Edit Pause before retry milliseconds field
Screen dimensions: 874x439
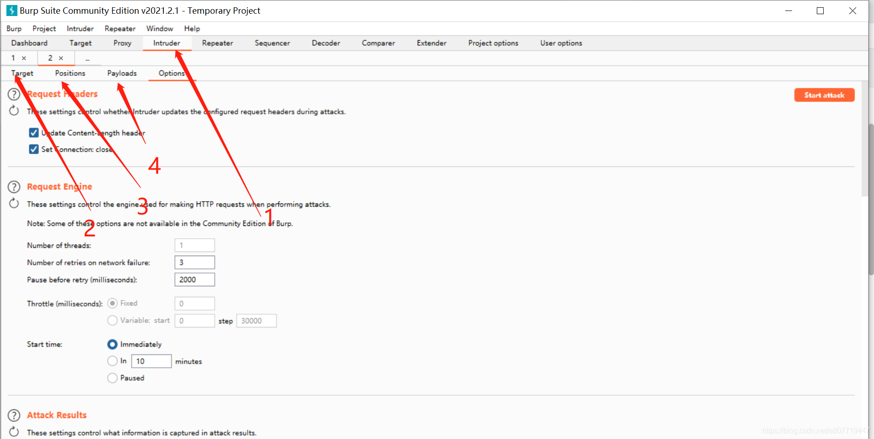point(194,279)
